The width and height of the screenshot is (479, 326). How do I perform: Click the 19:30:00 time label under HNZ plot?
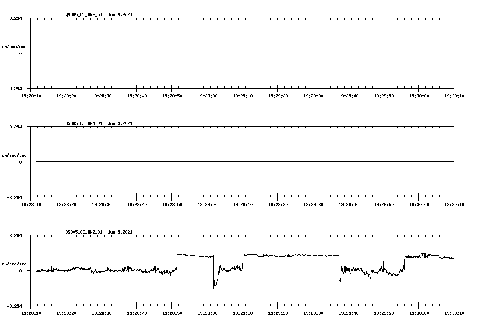coord(419,313)
